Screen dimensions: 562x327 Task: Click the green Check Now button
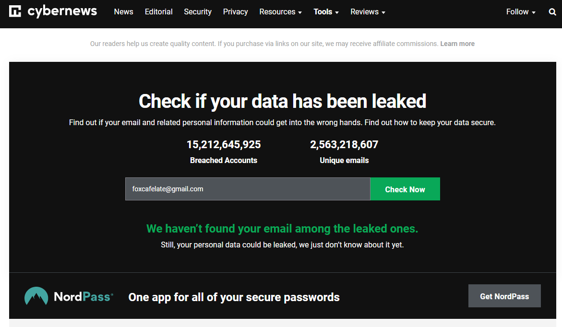[405, 189]
